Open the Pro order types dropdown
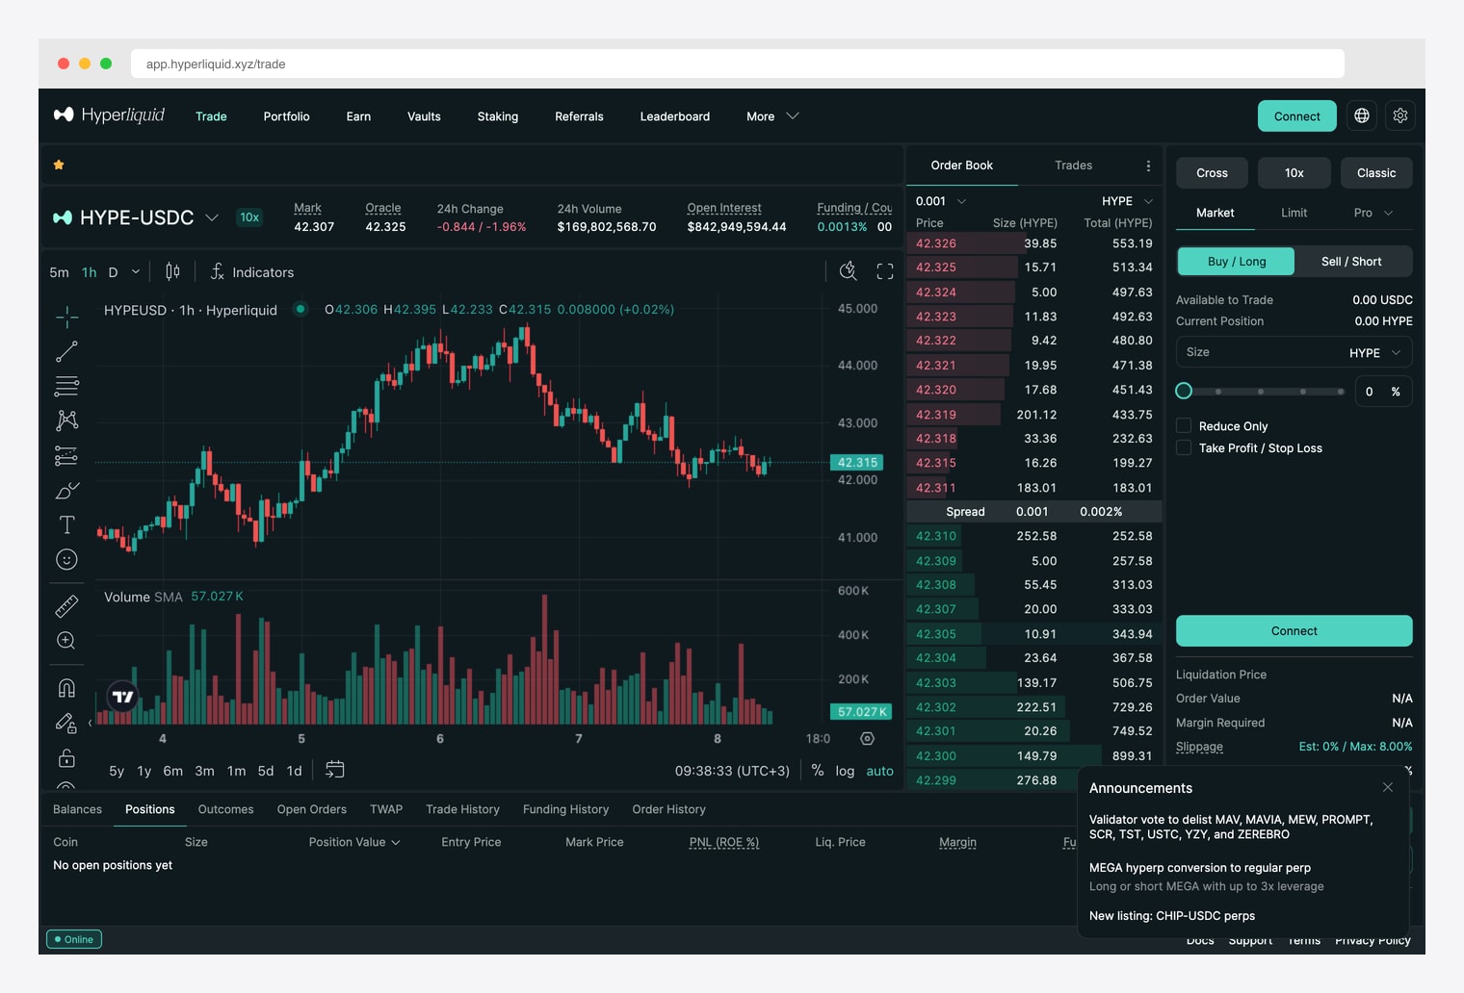The image size is (1464, 993). 1373,213
